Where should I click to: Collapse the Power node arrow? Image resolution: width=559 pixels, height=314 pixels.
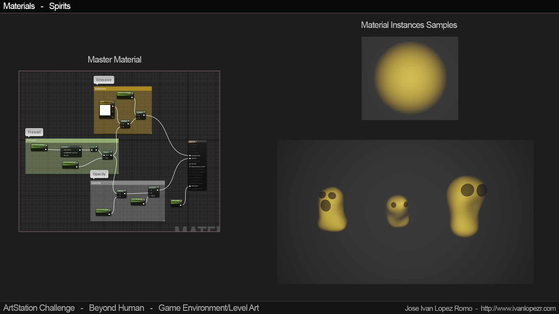coord(112,152)
